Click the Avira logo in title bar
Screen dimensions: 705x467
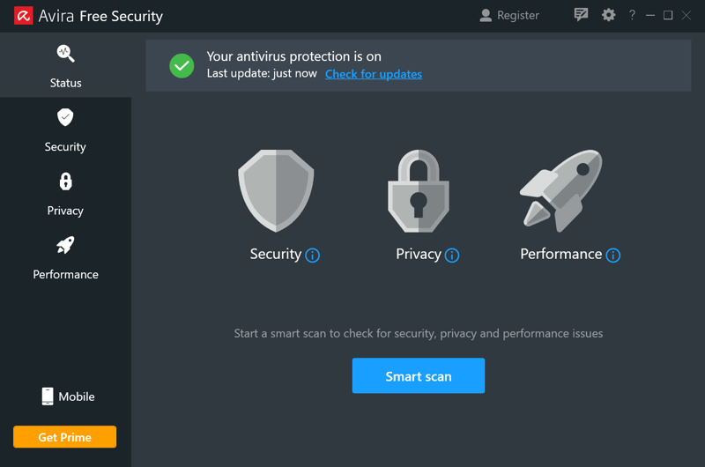point(24,16)
